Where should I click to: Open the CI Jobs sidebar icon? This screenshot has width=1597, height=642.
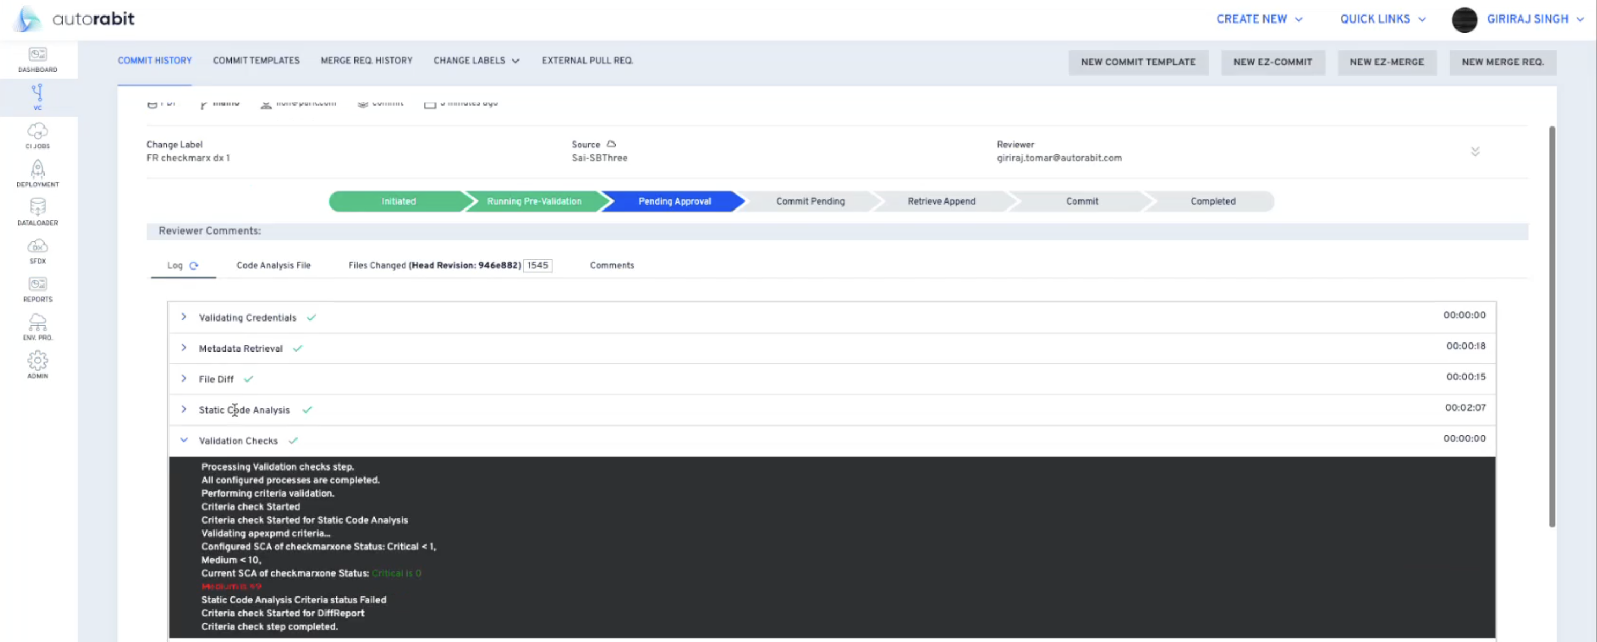point(37,135)
